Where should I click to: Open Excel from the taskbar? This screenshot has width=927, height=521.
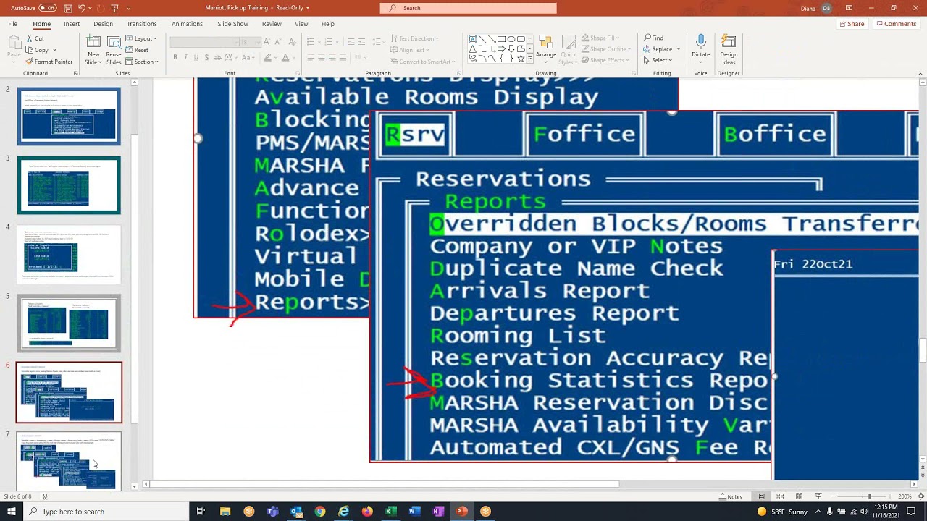[x=391, y=512]
